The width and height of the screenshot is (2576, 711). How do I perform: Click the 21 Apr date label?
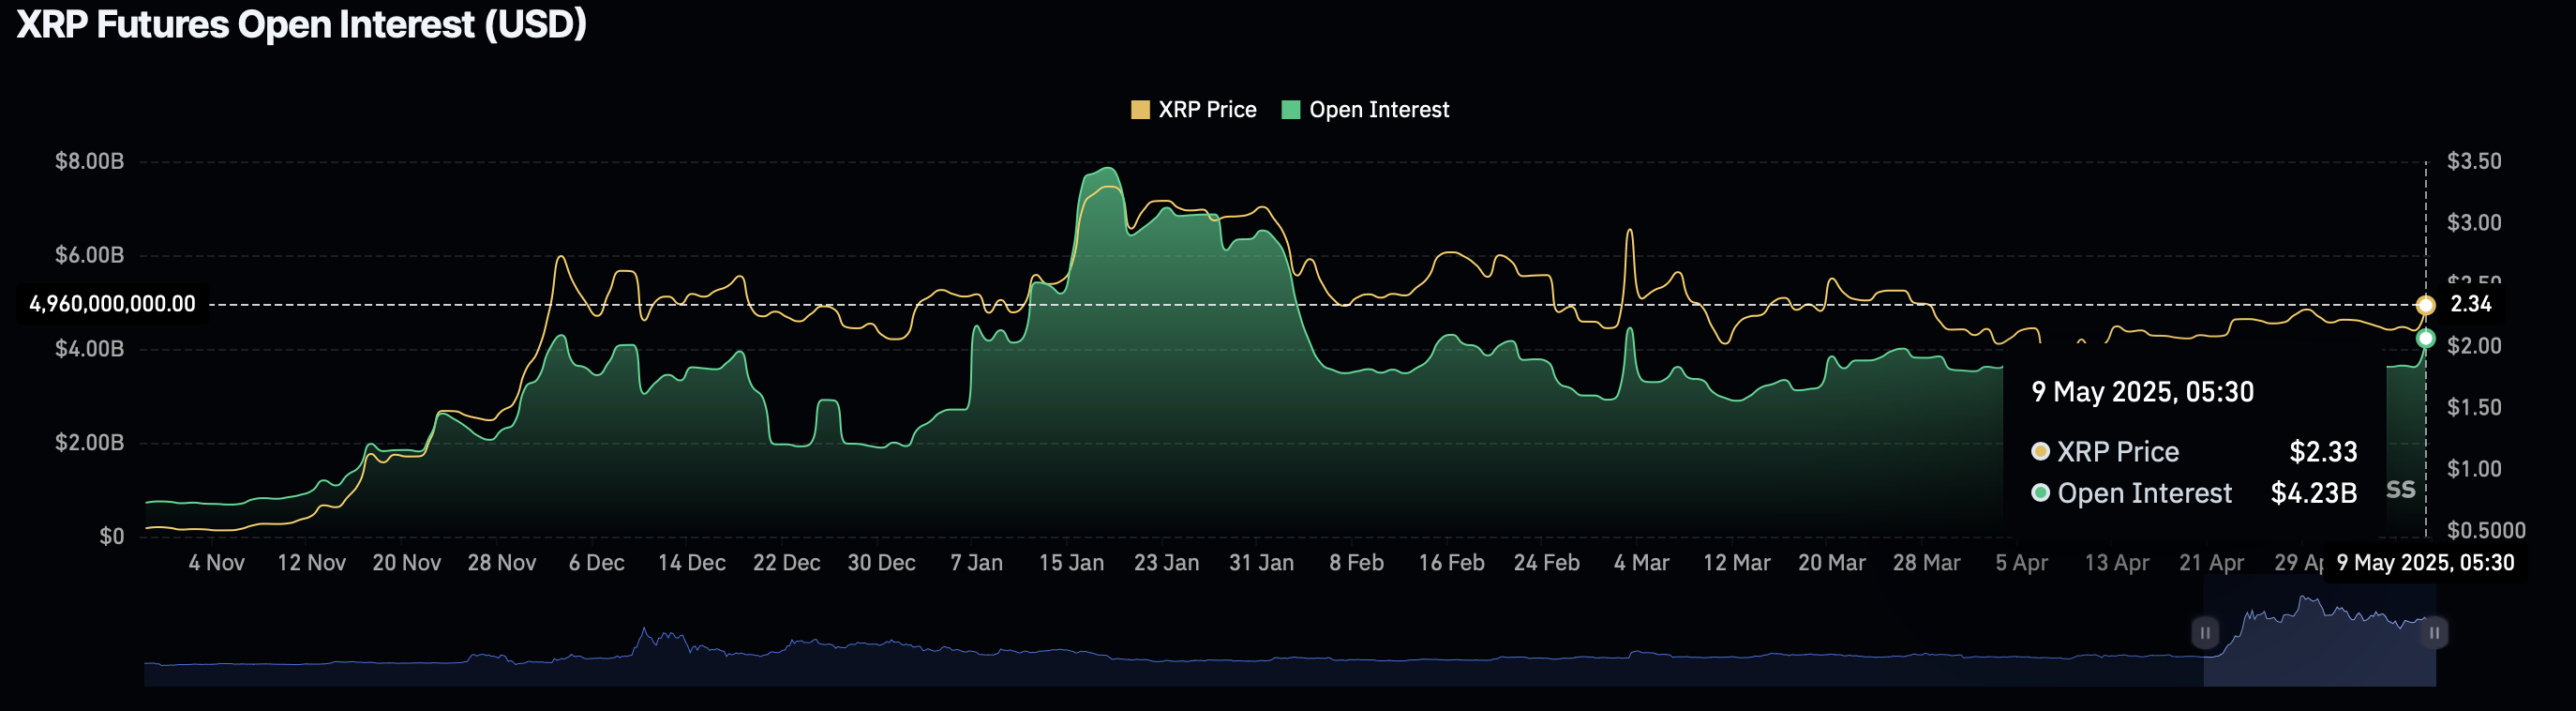2212,563
